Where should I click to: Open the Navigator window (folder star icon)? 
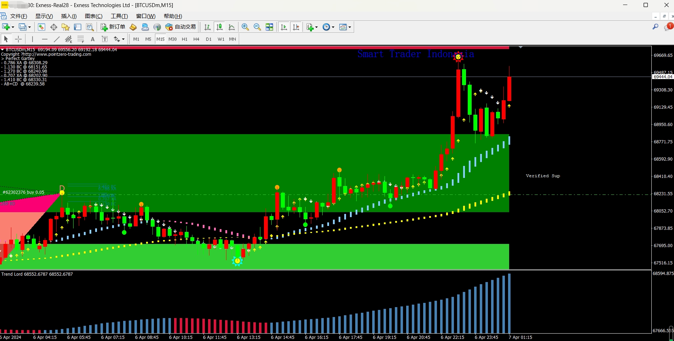click(65, 27)
